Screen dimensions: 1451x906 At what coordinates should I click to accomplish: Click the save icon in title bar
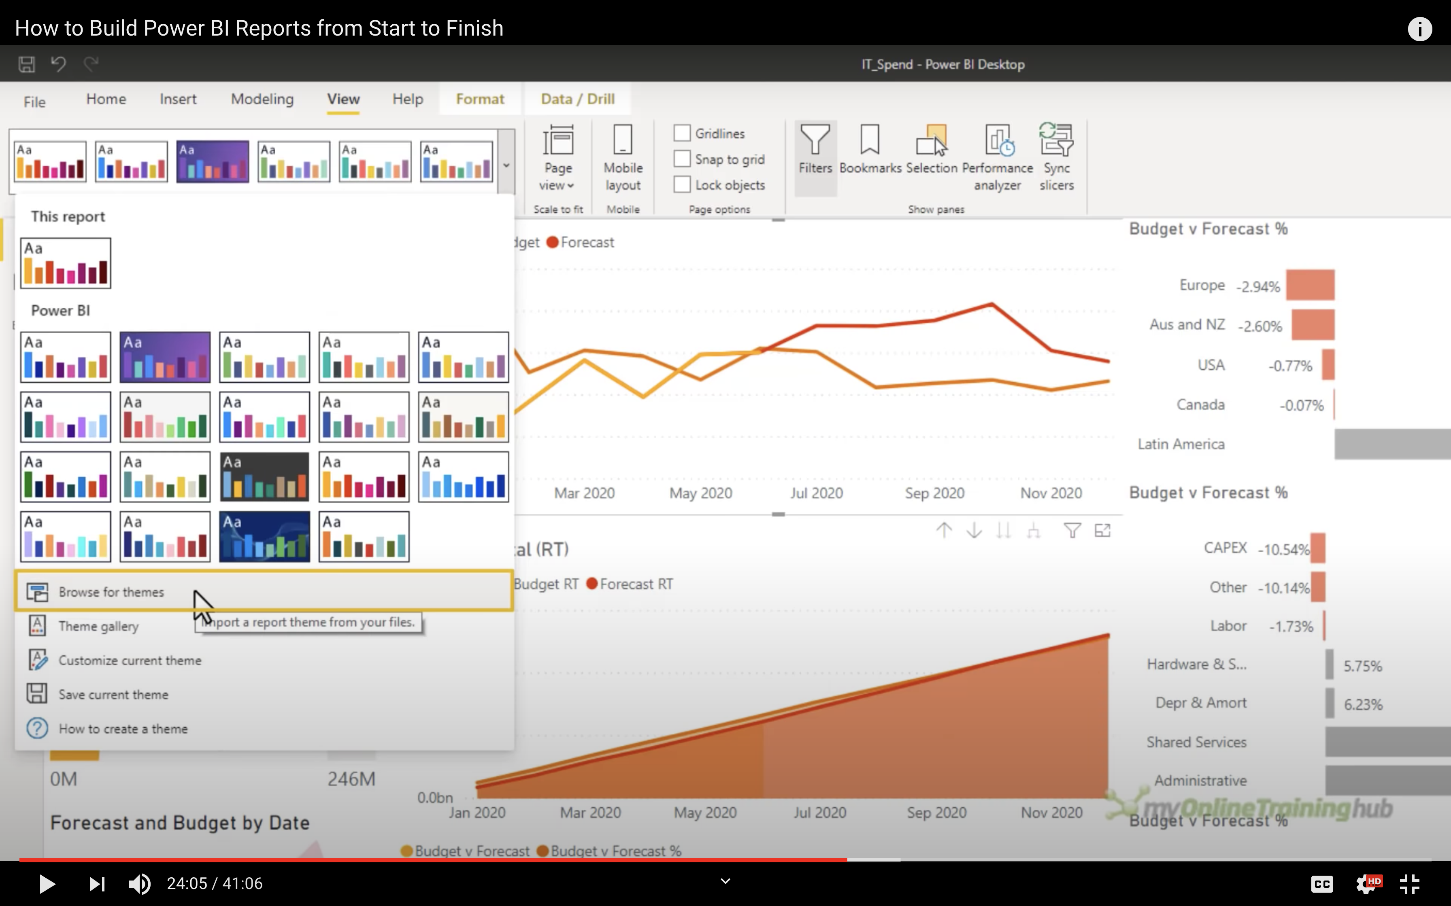(x=27, y=64)
